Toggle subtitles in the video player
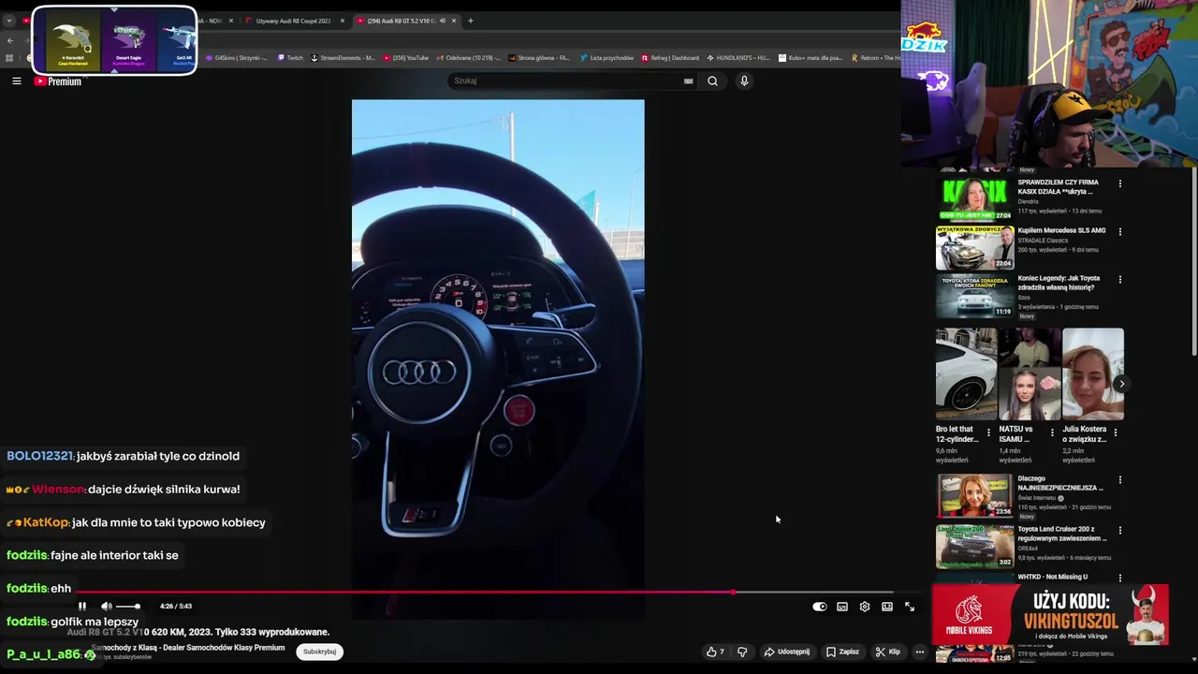Screen dimensions: 1198x674 coord(842,607)
